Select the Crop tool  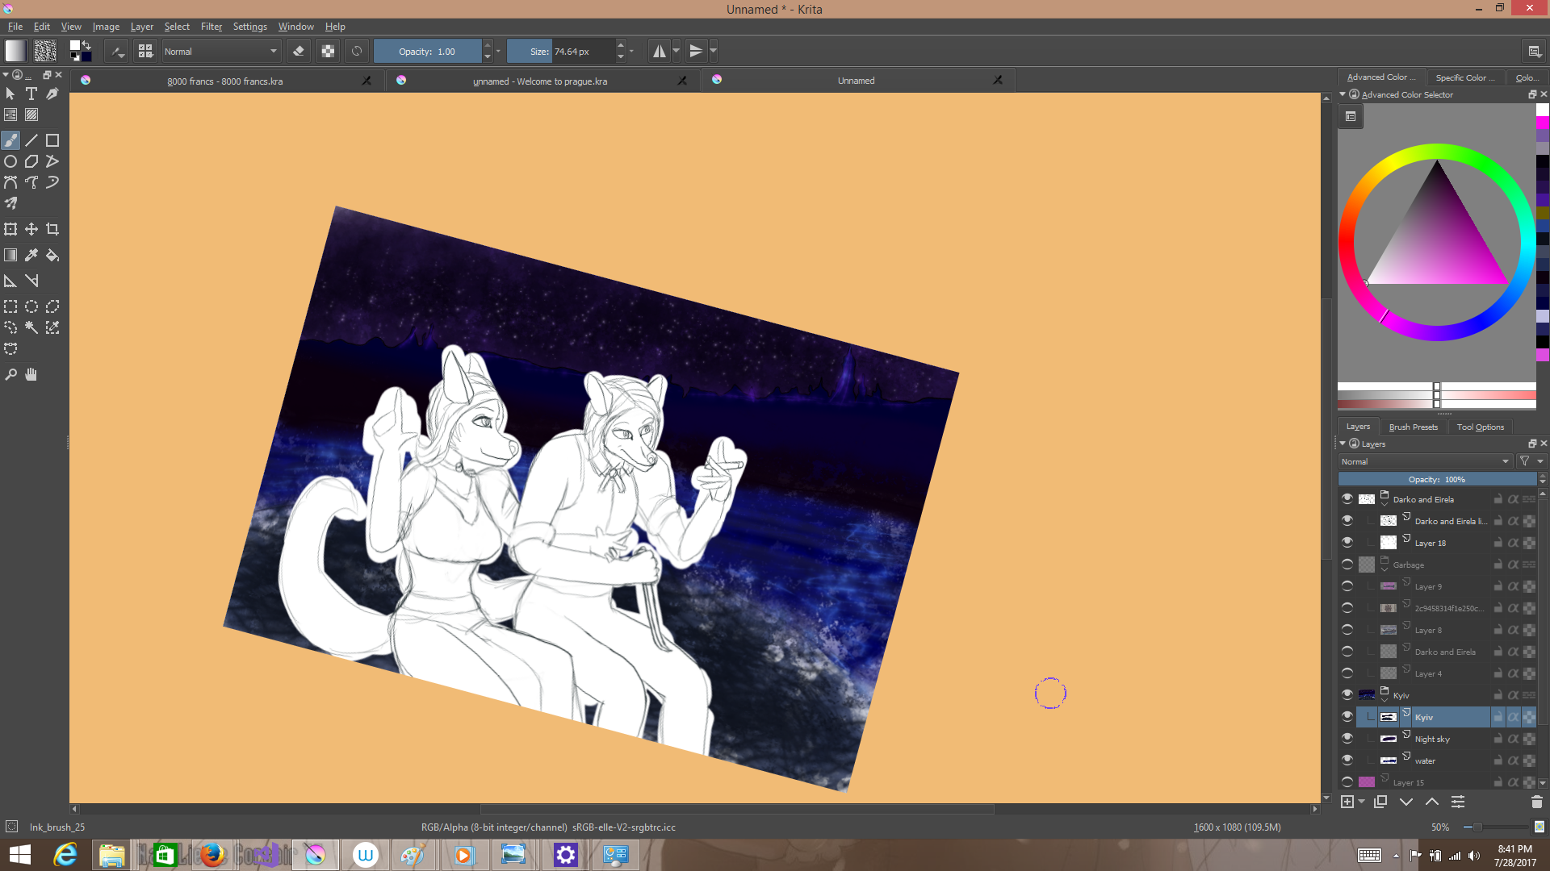click(x=52, y=229)
